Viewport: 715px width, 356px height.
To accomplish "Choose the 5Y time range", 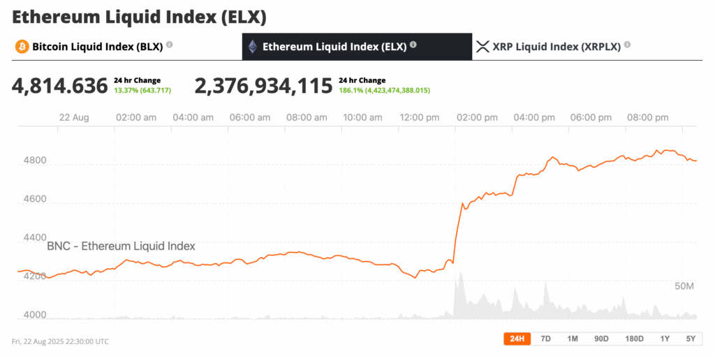I will [691, 339].
